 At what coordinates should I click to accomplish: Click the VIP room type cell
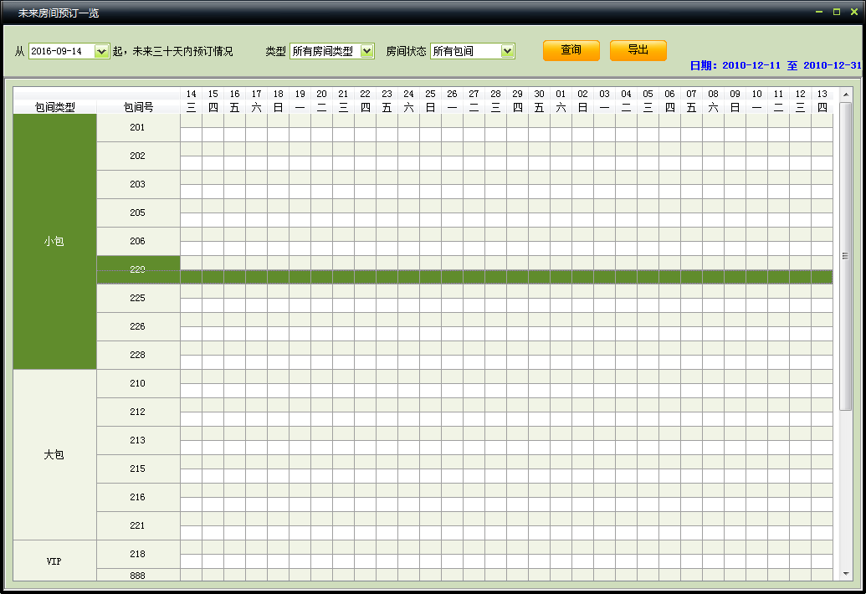pyautogui.click(x=54, y=561)
